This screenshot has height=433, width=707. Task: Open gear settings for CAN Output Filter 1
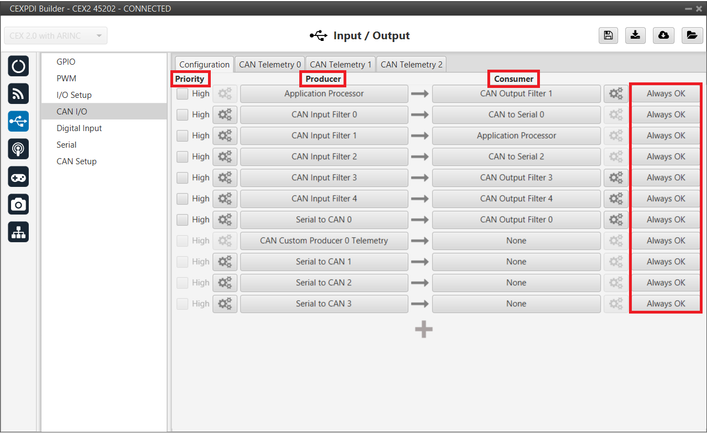[616, 94]
